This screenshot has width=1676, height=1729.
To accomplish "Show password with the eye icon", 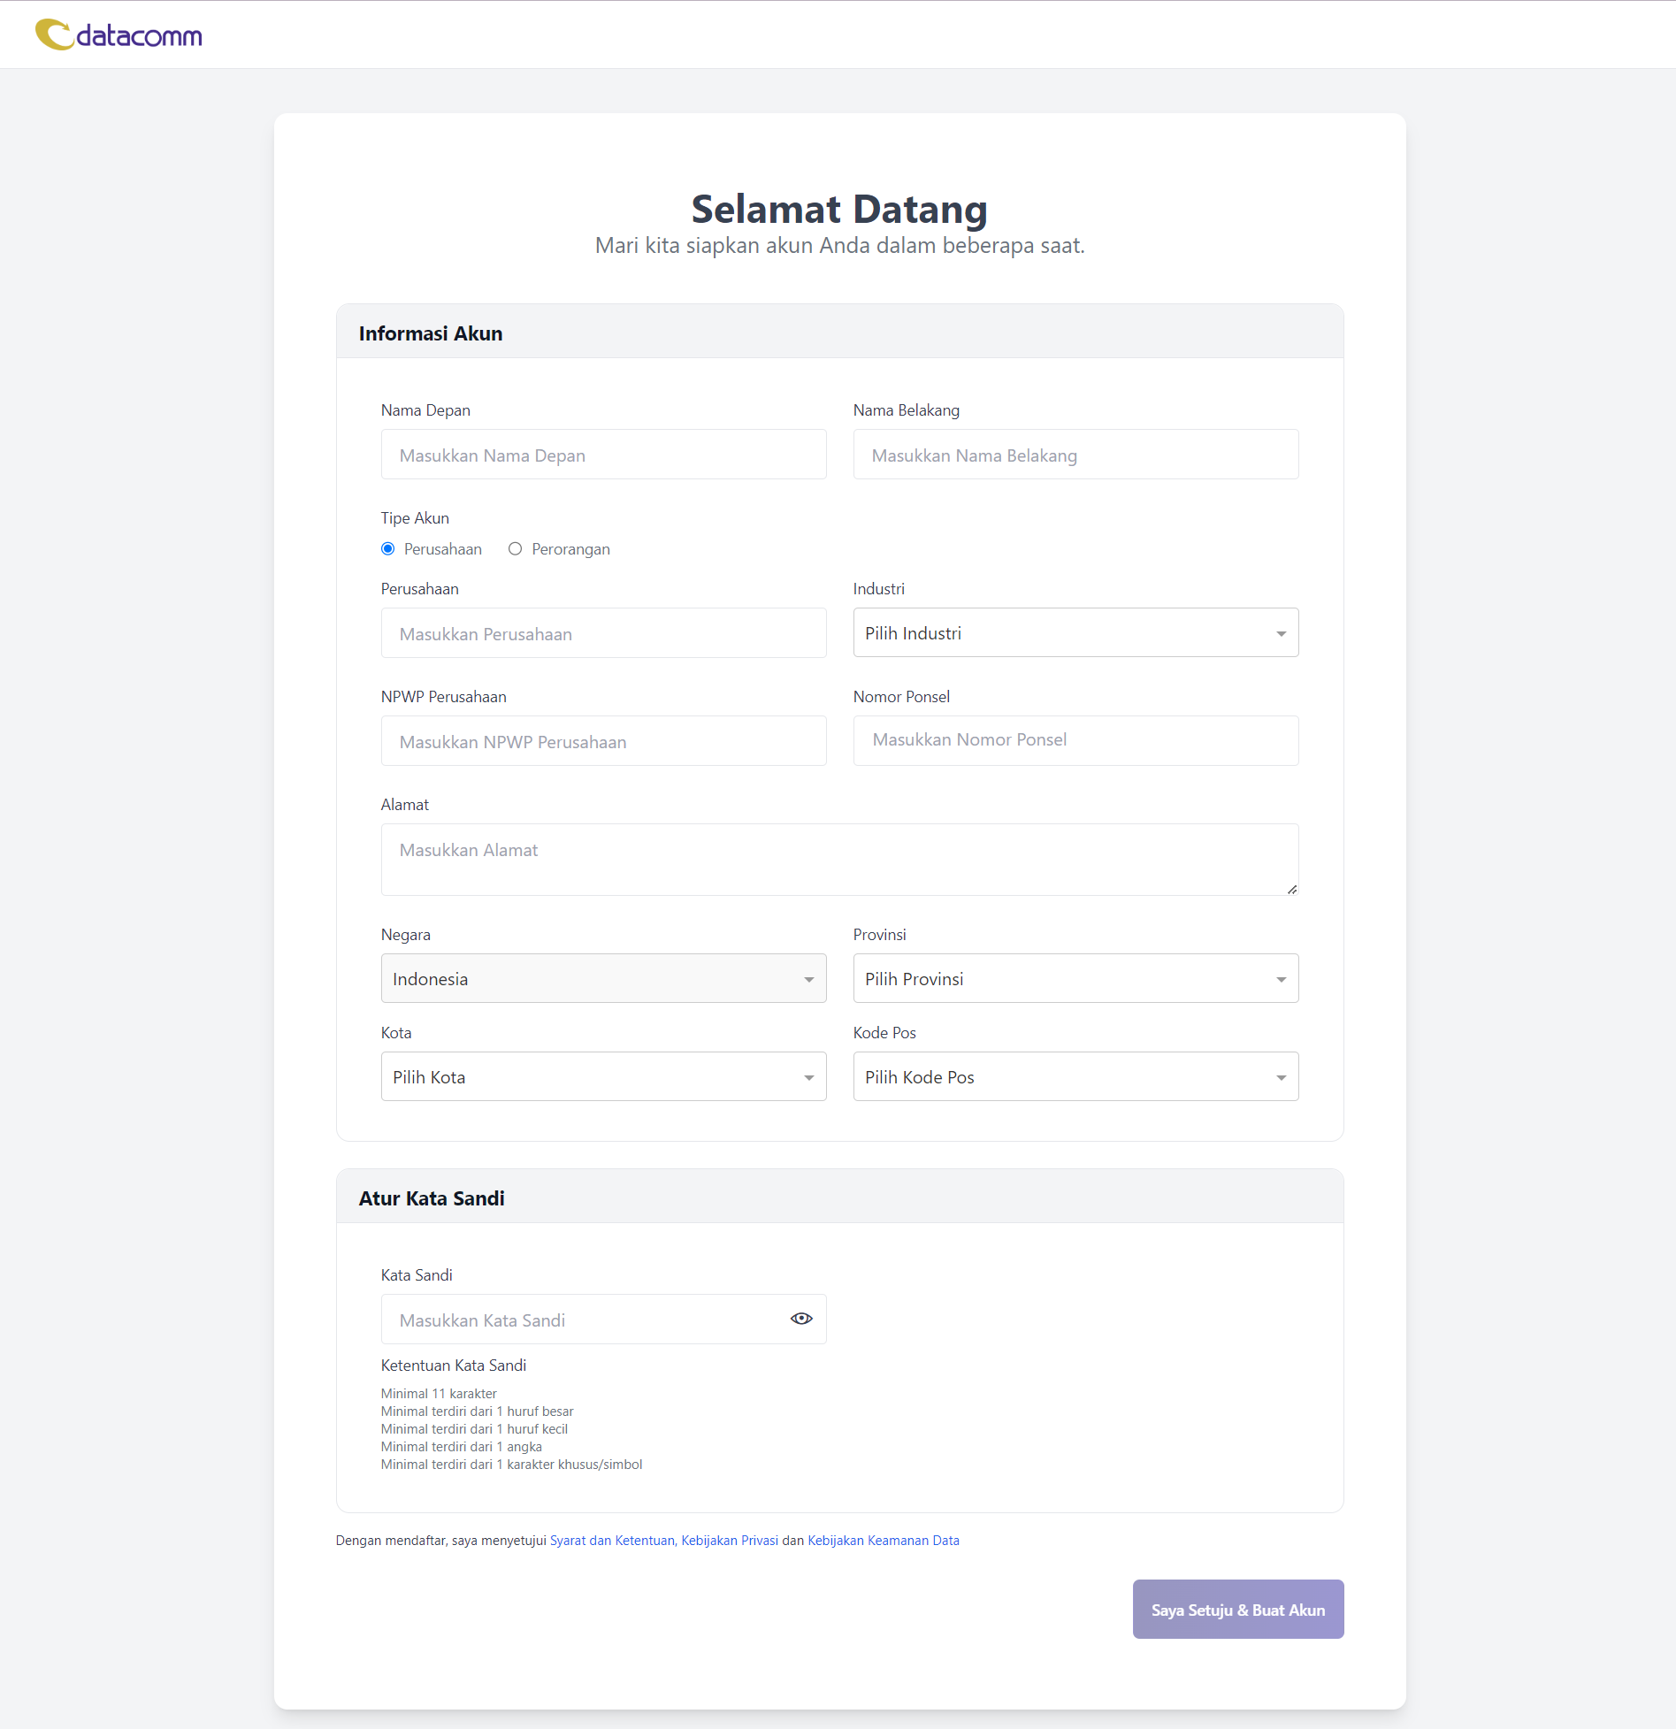I will tap(801, 1319).
